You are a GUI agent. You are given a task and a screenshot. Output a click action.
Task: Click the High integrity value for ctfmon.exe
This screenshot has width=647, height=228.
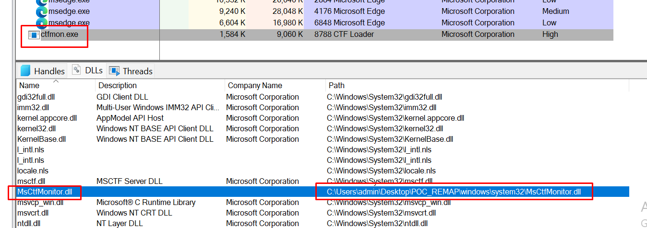[550, 34]
